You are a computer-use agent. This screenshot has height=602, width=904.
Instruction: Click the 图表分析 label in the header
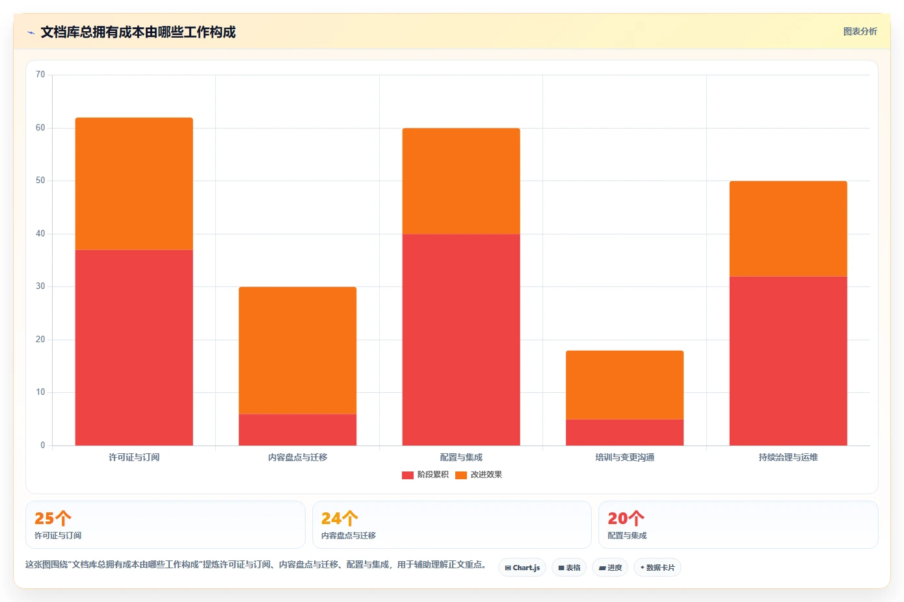pyautogui.click(x=860, y=31)
